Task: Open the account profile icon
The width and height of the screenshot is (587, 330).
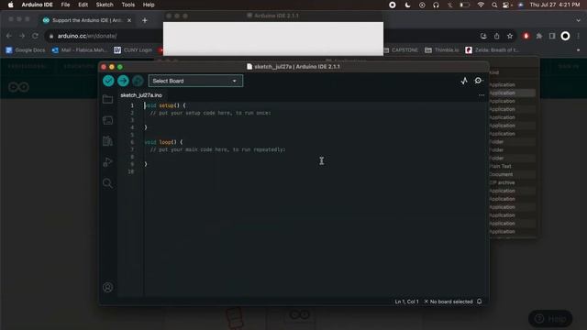Action: pyautogui.click(x=108, y=287)
